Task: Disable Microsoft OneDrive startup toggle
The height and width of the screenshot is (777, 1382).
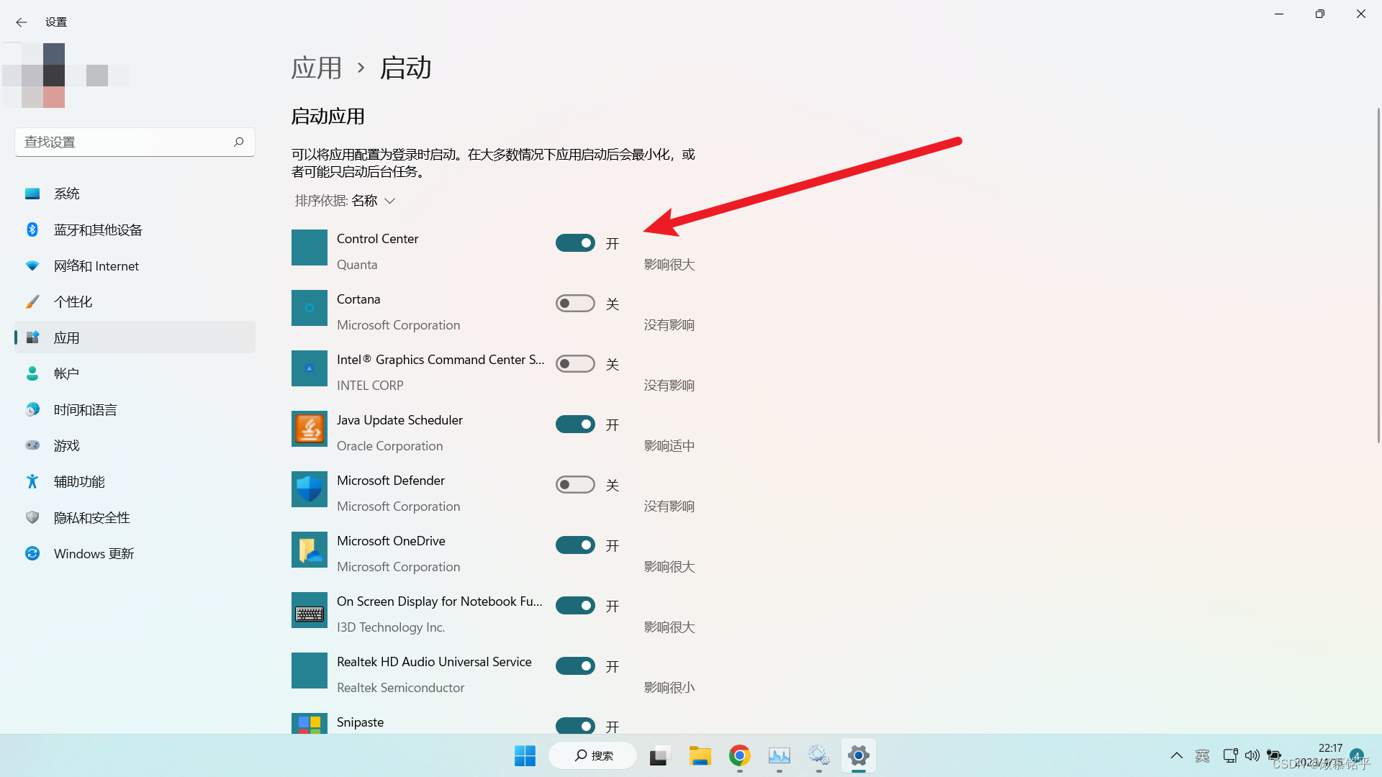Action: pyautogui.click(x=575, y=545)
